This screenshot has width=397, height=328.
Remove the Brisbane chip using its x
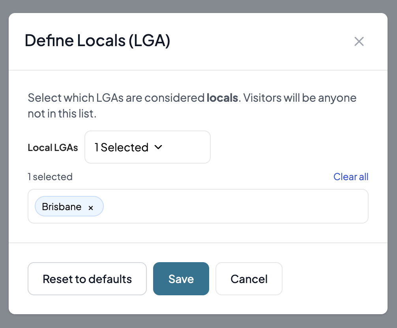(x=91, y=208)
